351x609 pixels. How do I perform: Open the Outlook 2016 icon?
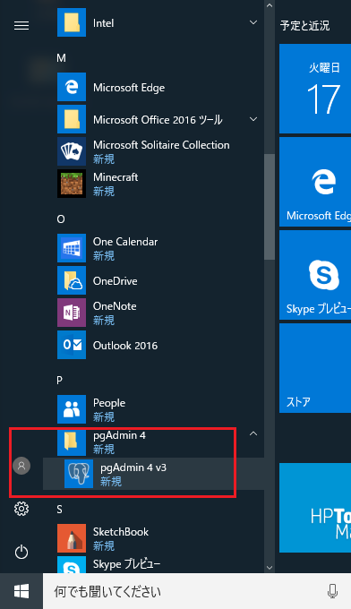72,345
